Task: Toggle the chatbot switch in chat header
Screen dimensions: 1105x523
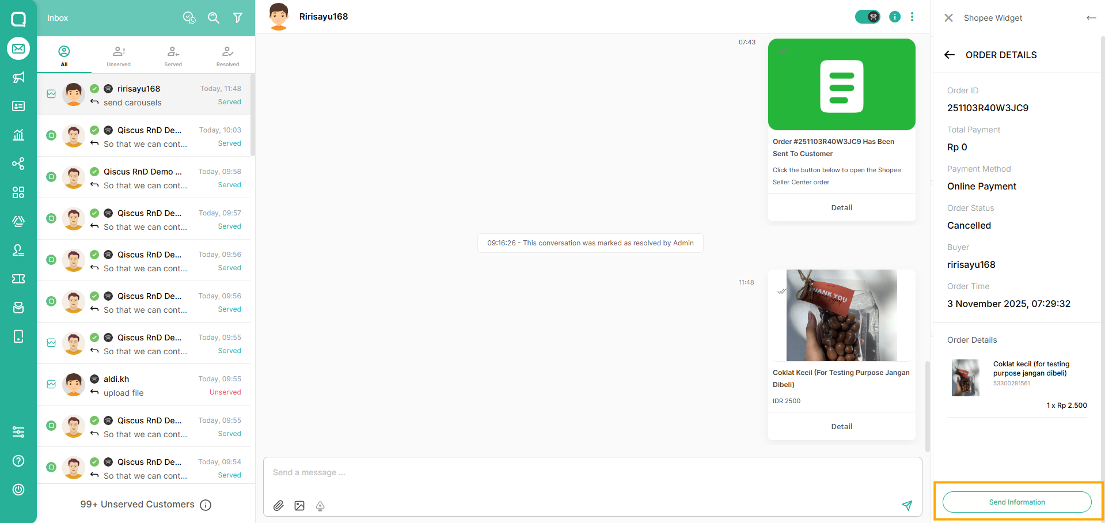Action: click(x=867, y=17)
